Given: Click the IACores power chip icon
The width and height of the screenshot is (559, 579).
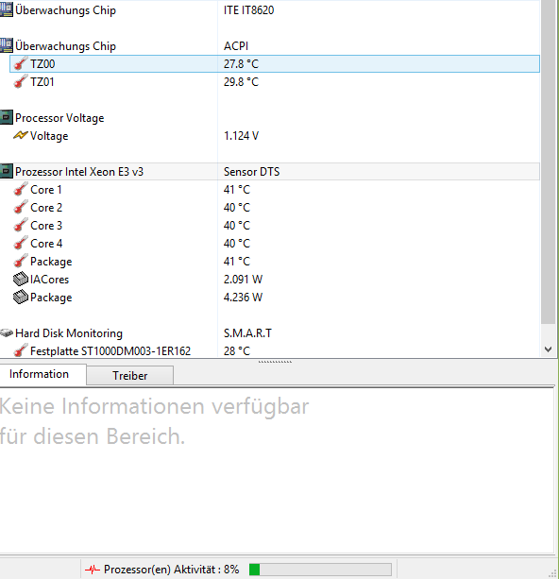Looking at the screenshot, I should click(21, 280).
